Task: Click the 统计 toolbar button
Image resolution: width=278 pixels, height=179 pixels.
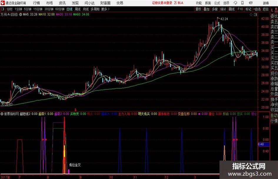Action: click(223, 9)
